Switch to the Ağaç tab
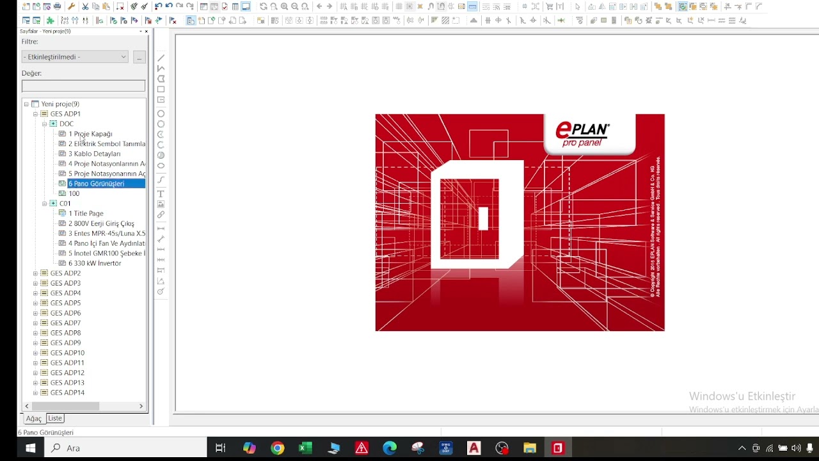Screen dimensions: 819x461 [33, 419]
